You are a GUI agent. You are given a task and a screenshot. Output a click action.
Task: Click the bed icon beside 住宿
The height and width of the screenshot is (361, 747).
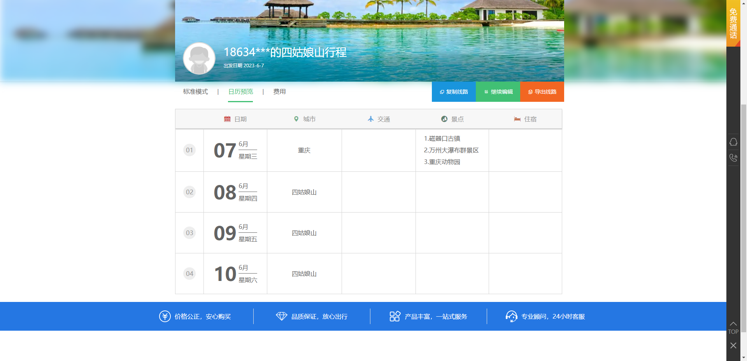pos(517,119)
